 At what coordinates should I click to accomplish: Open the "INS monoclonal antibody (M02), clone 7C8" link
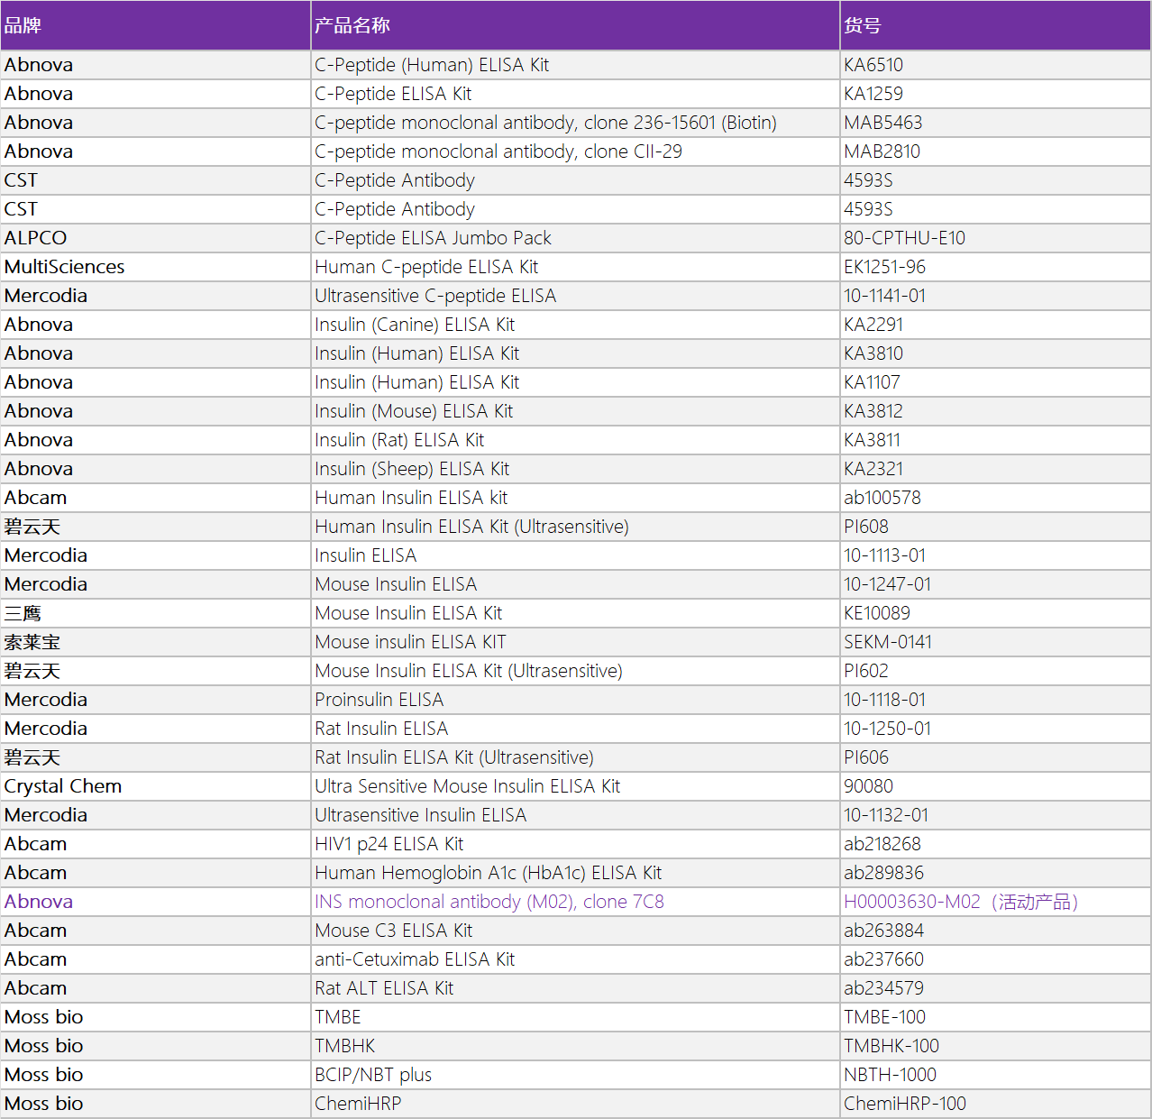489,902
